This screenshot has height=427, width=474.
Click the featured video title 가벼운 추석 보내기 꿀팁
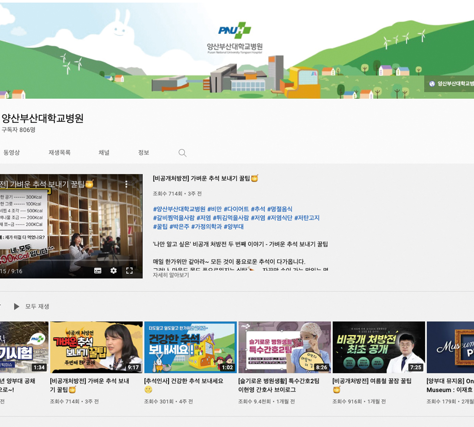pos(206,178)
